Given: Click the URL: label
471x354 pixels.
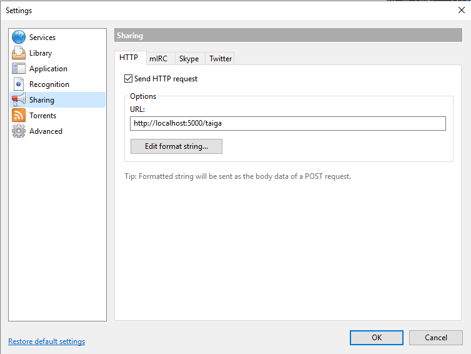Looking at the screenshot, I should pos(137,109).
